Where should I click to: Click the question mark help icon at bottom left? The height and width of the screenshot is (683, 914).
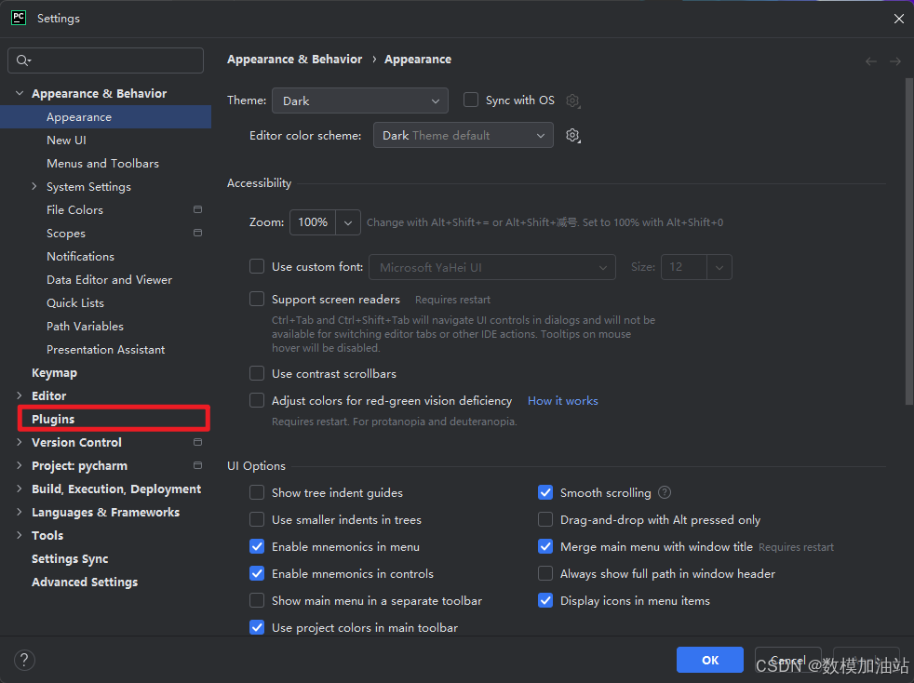[x=24, y=660]
